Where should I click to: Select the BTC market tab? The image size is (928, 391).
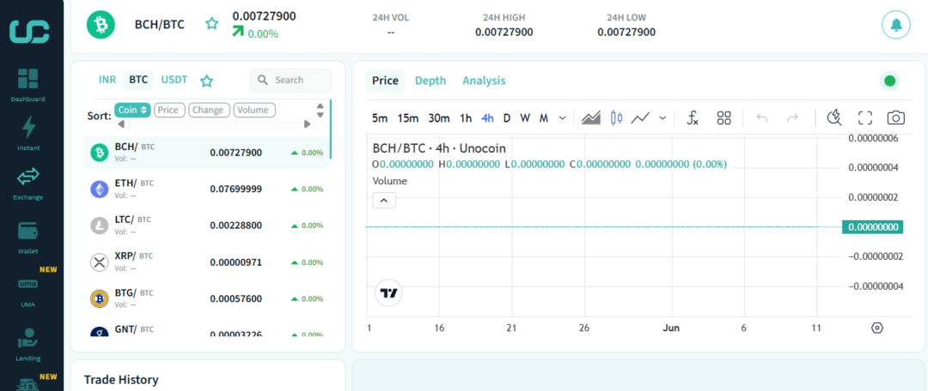[138, 80]
